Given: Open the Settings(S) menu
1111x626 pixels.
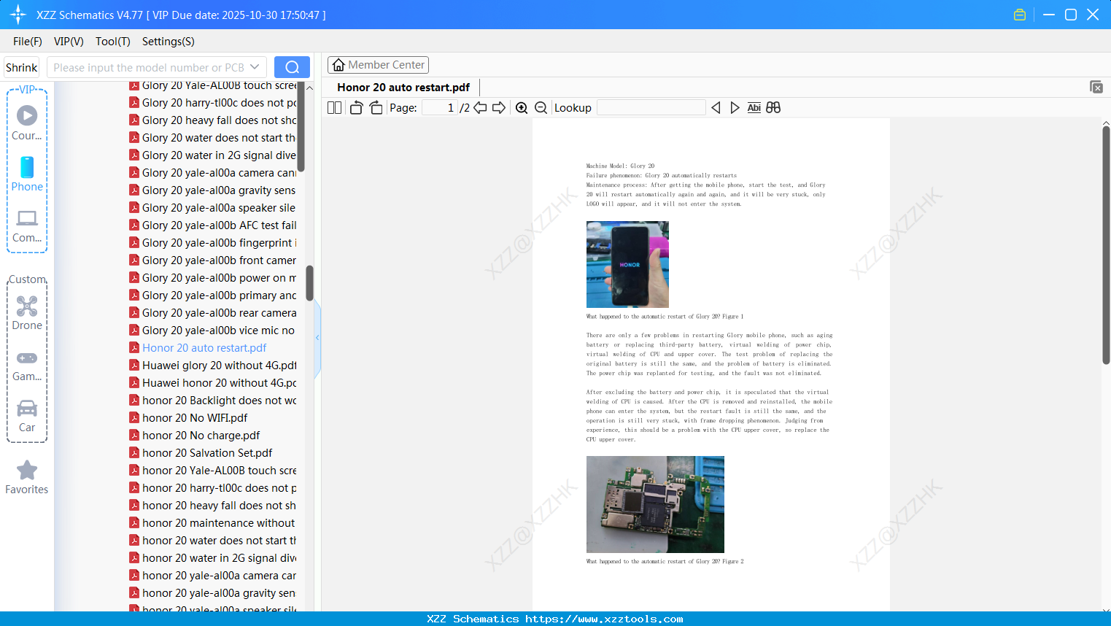Looking at the screenshot, I should (169, 42).
